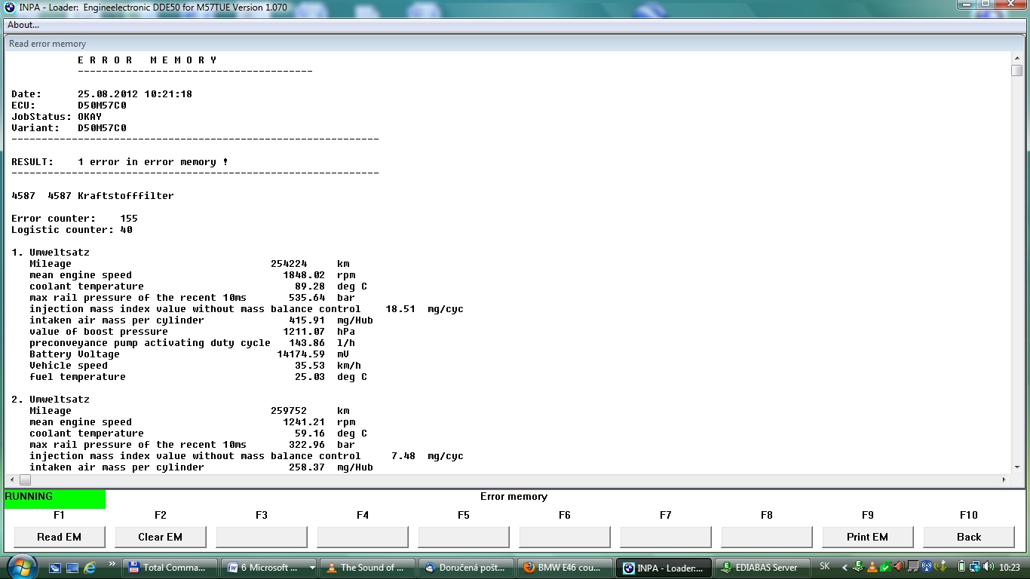Viewport: 1030px width, 579px height.
Task: Open the About... menu
Action: coord(23,25)
